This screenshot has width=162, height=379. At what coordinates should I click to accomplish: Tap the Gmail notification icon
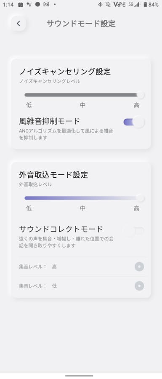[x=46, y=4]
